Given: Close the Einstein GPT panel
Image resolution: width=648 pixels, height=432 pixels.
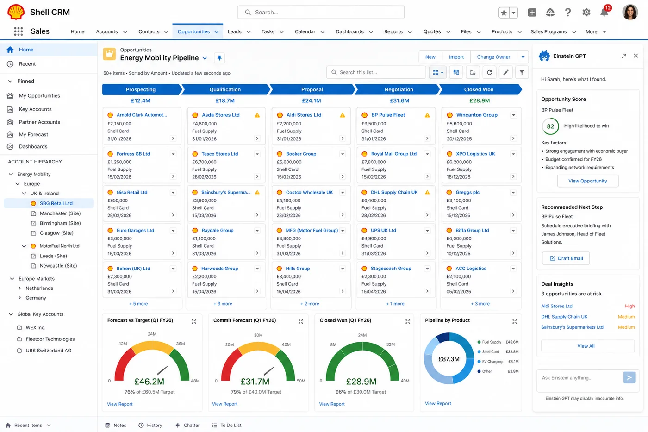Looking at the screenshot, I should (636, 56).
